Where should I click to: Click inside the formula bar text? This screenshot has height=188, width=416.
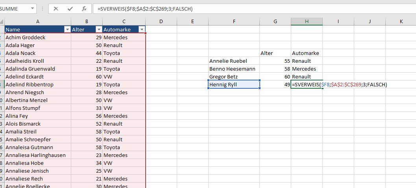point(145,9)
